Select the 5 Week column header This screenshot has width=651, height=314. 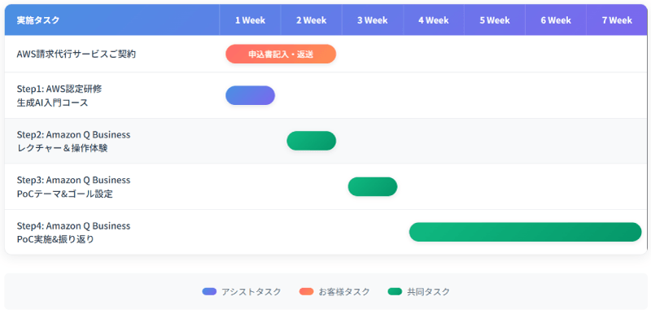[x=495, y=20]
